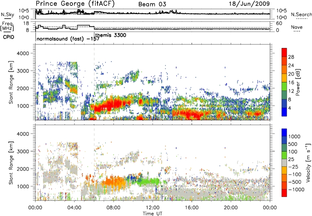Click the 20:00 time axis label
The height and width of the screenshot is (216, 312).
[231, 208]
